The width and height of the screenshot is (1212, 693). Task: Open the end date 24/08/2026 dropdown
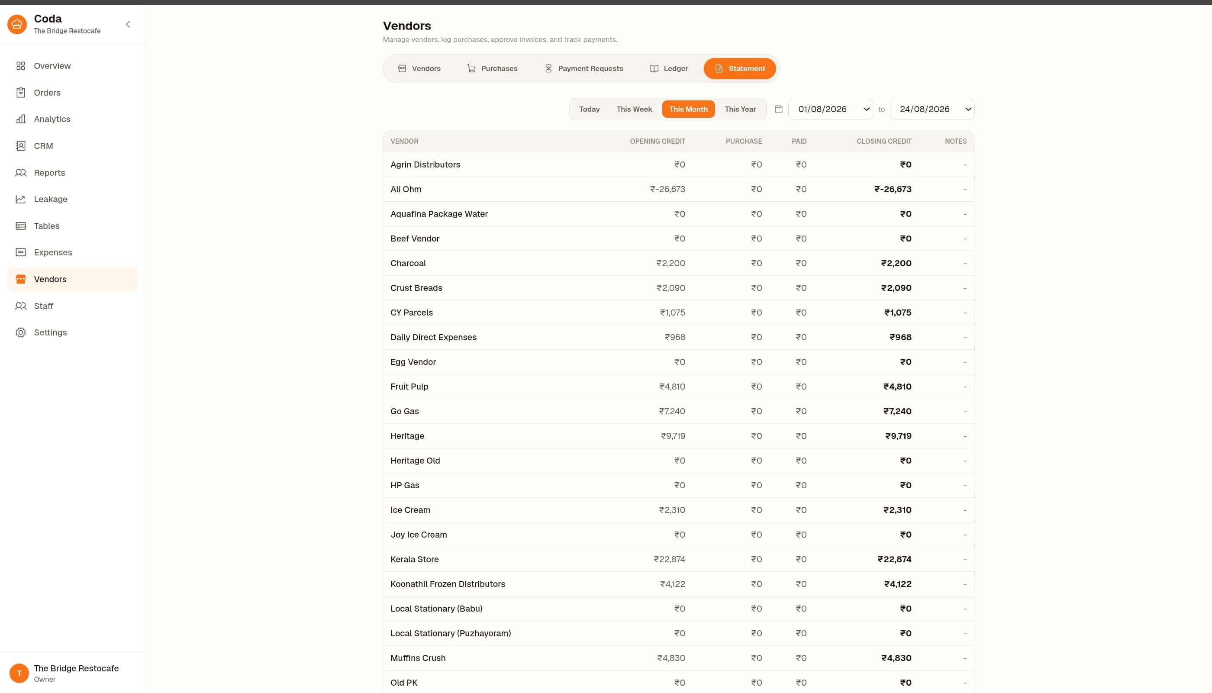(932, 109)
